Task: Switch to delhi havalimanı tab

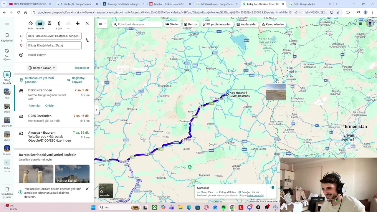Action: [216, 4]
